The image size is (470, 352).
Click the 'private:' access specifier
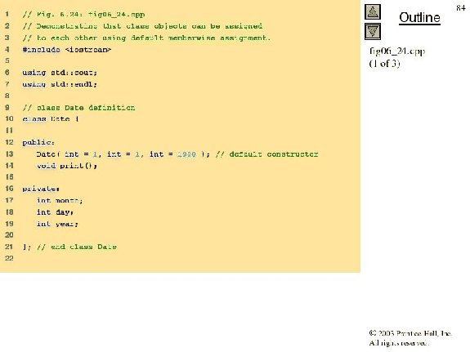click(41, 189)
